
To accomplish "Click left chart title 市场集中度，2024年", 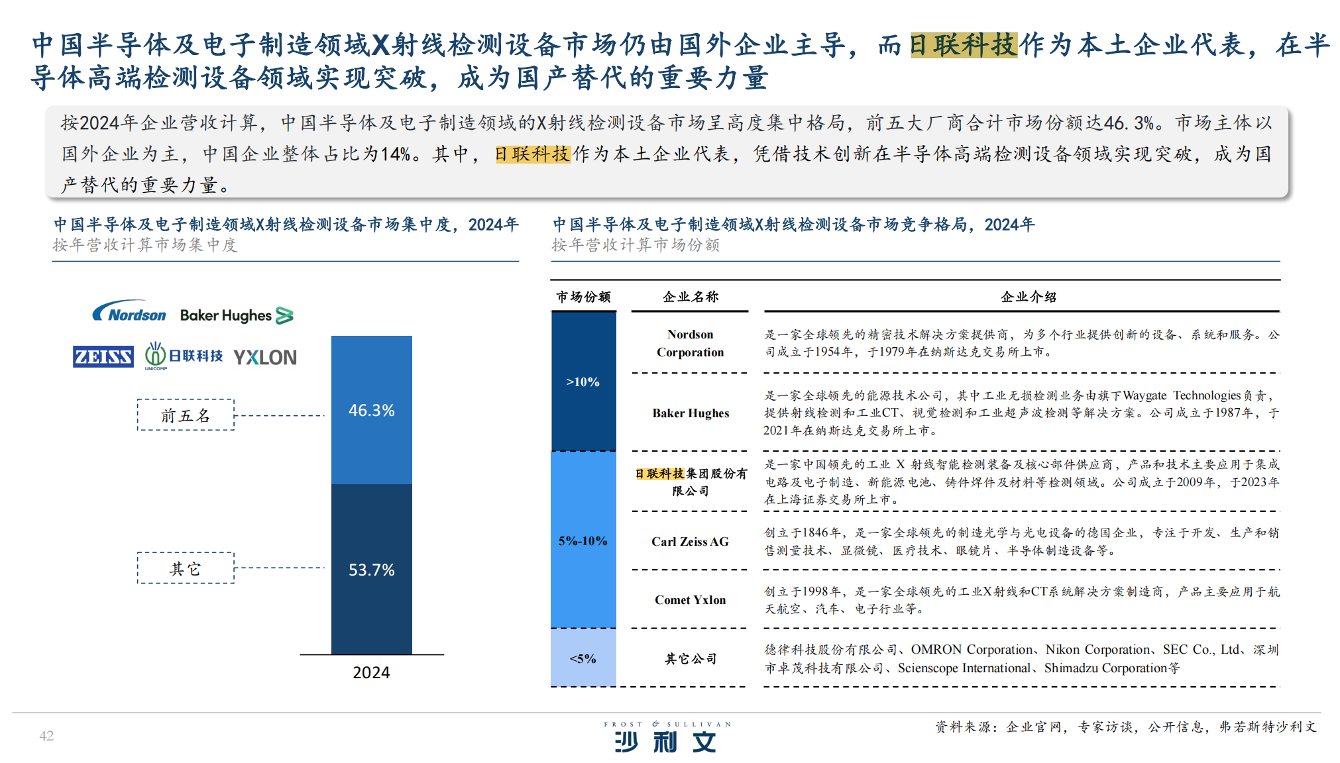I will pos(286,225).
